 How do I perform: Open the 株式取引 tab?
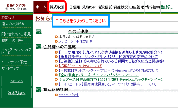(x=57, y=7)
